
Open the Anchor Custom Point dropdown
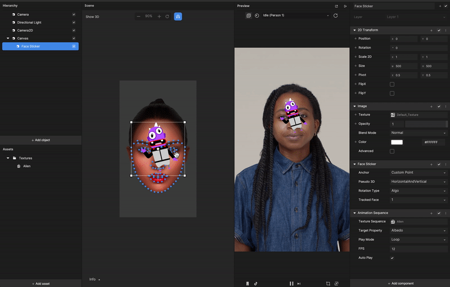pyautogui.click(x=418, y=173)
